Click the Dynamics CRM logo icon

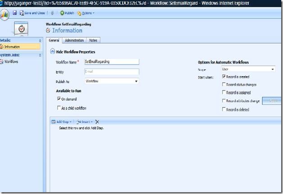(4, 14)
